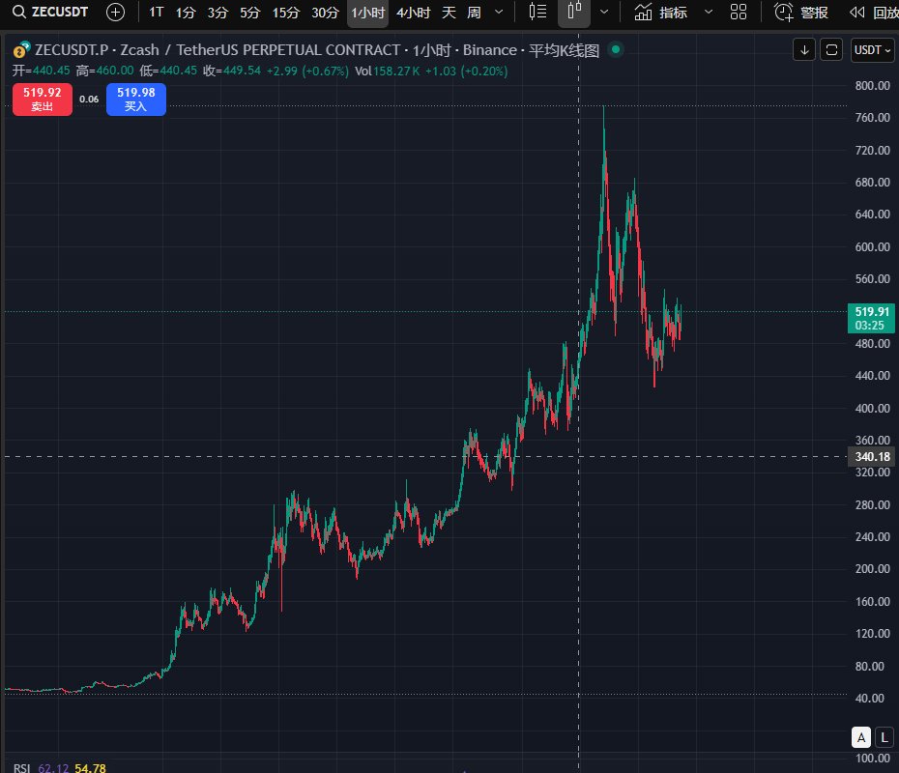Screen dimensions: 899x773
Task: Create an alert with 警报
Action: click(800, 12)
